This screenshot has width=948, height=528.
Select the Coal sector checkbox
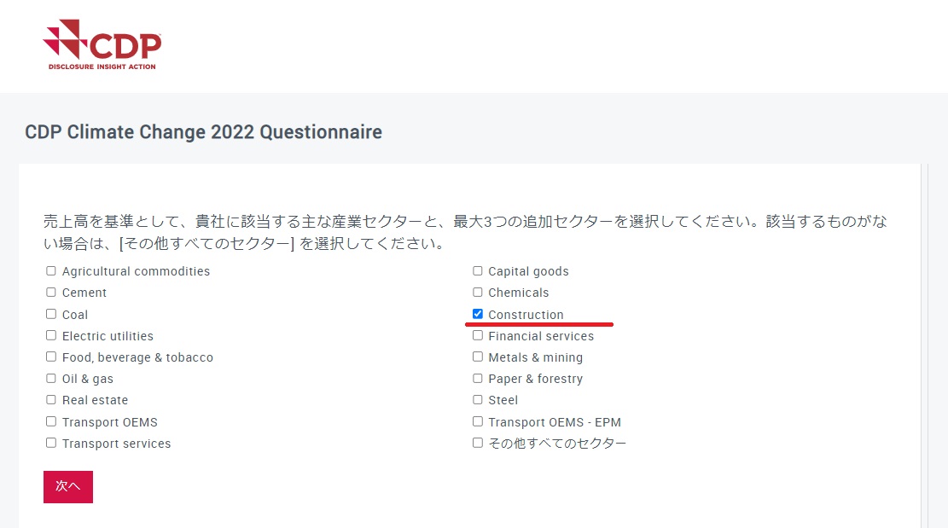pos(51,314)
